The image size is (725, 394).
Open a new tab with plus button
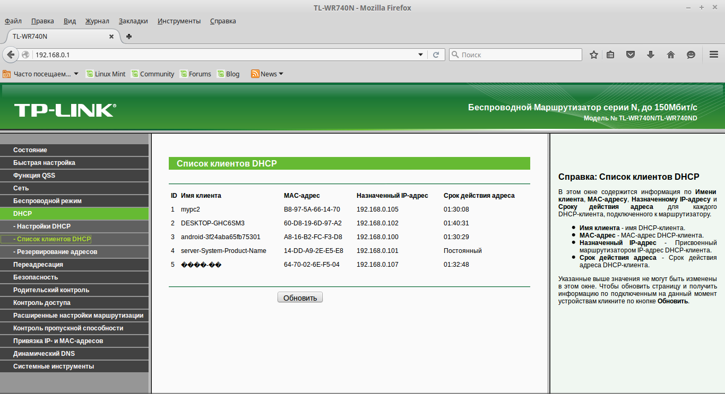click(x=129, y=37)
